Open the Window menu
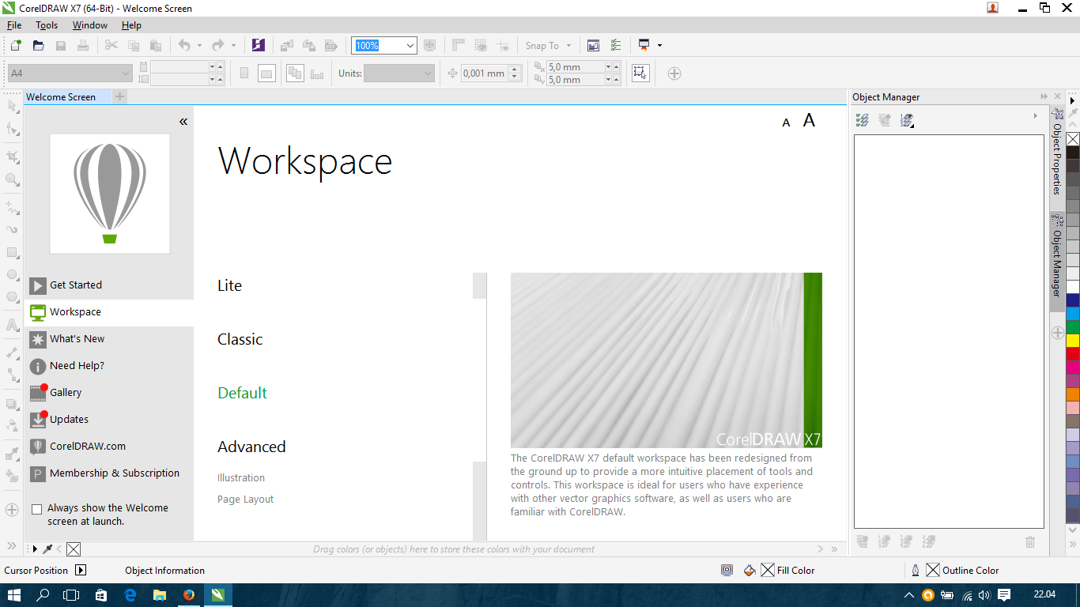Image resolution: width=1080 pixels, height=607 pixels. pyautogui.click(x=90, y=25)
